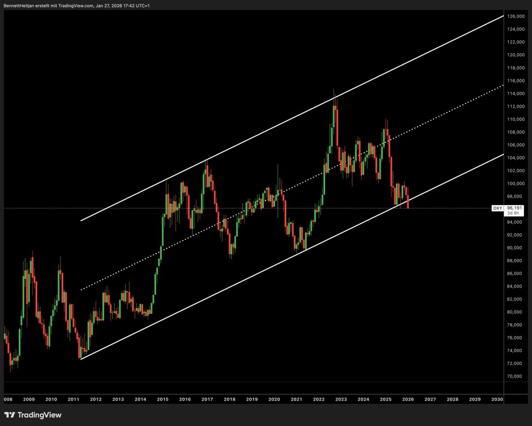
Task: Click the bar countdown 3d 8h
Action: click(x=513, y=213)
